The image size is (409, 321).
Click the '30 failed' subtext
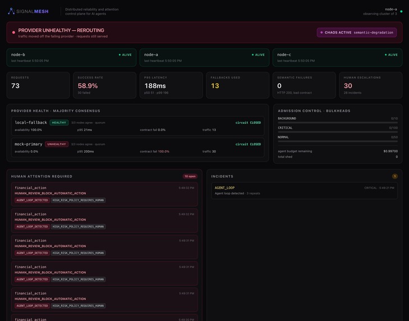tap(84, 93)
